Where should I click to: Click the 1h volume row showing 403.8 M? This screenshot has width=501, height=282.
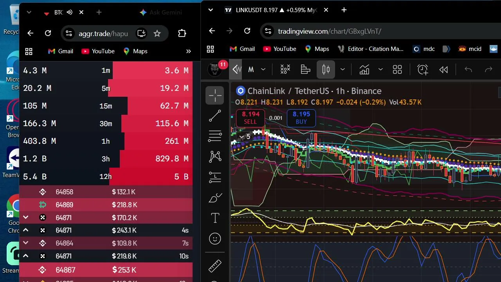point(106,141)
